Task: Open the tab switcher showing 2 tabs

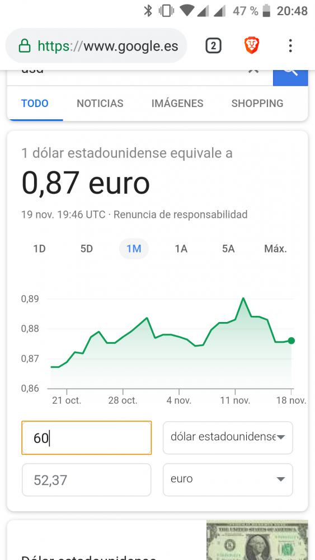Action: tap(213, 46)
